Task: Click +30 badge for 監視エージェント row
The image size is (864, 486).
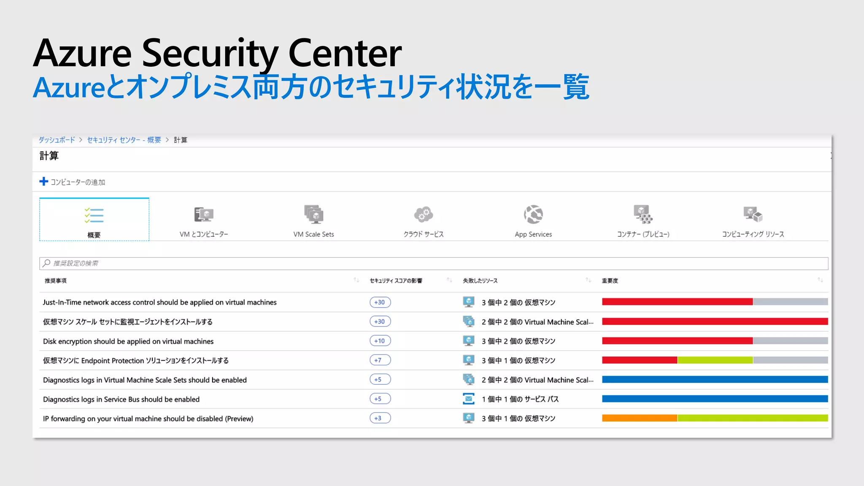Action: click(380, 321)
